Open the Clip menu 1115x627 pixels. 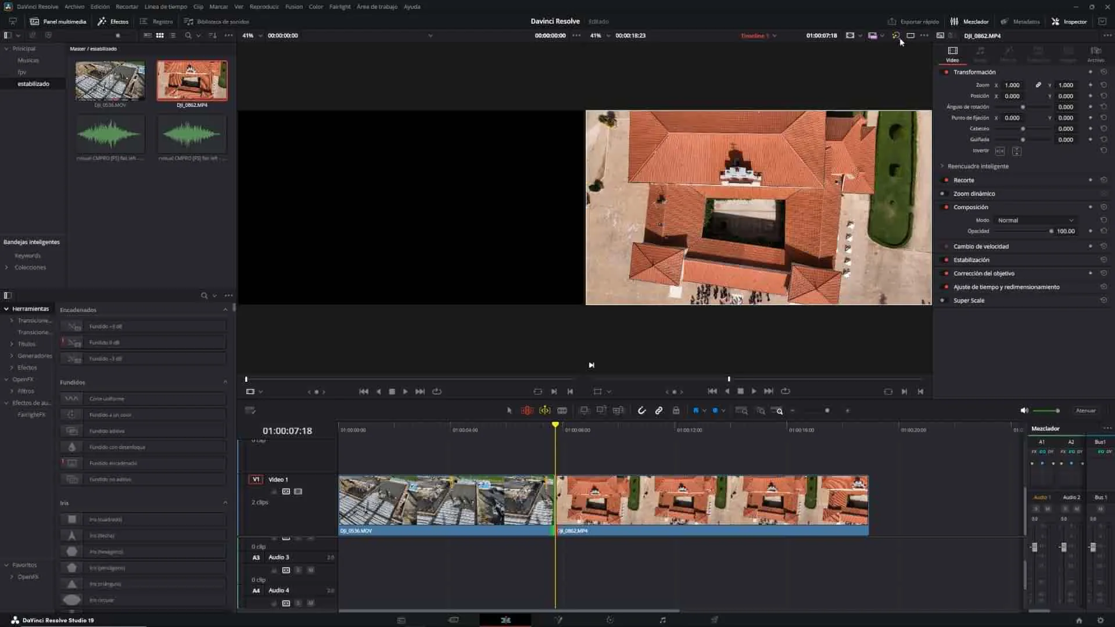(x=198, y=6)
